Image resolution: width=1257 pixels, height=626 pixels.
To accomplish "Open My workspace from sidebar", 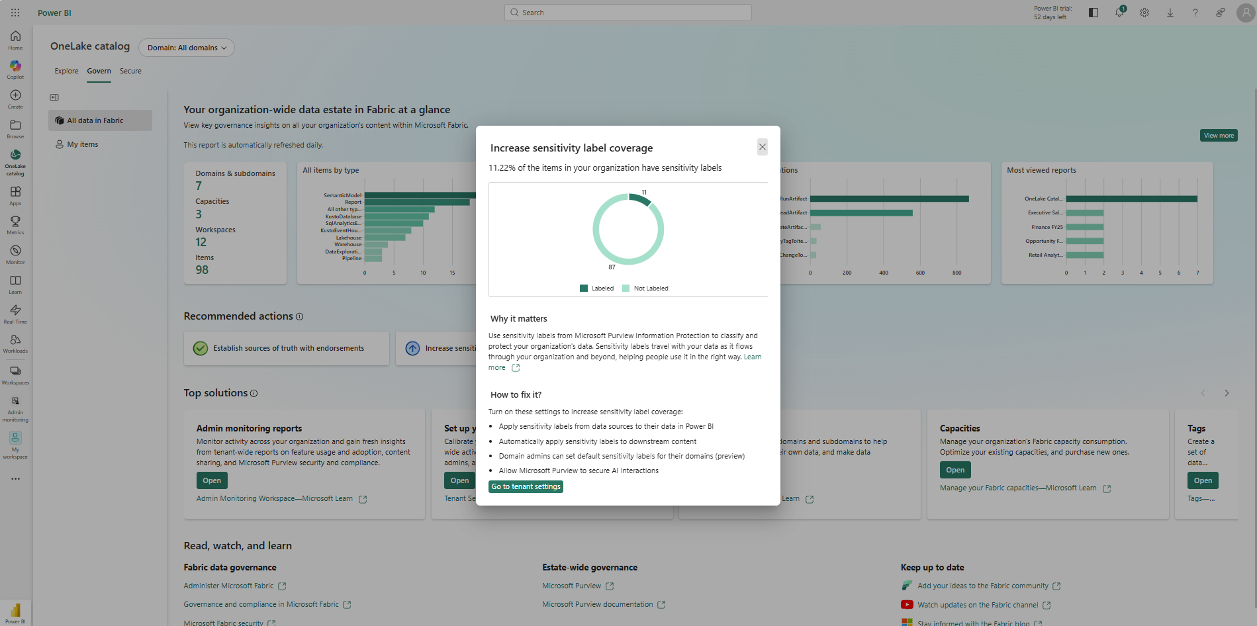I will tap(15, 445).
